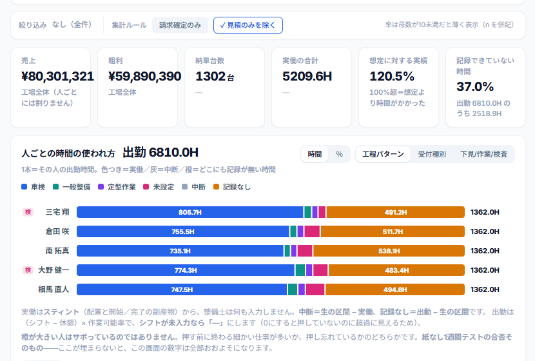Click the name 南 拓真
The width and height of the screenshot is (535, 361).
point(57,251)
